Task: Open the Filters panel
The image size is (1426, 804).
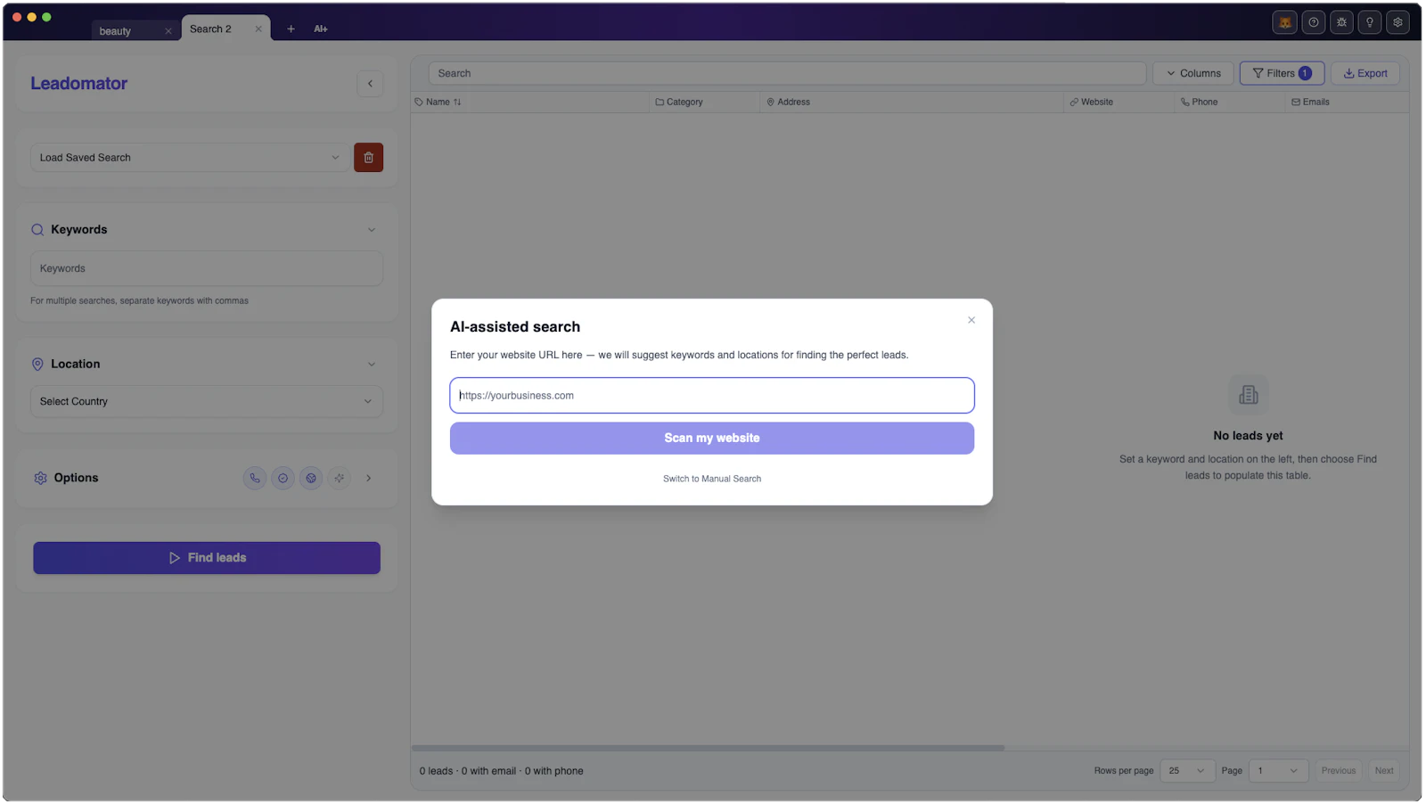Action: pos(1282,73)
